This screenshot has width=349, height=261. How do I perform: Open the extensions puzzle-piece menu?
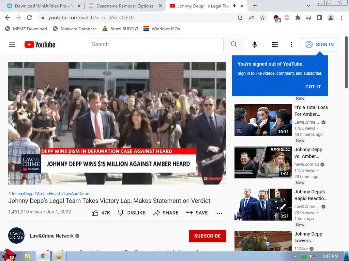pyautogui.click(x=298, y=18)
